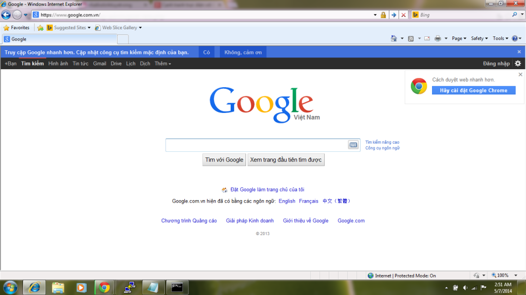This screenshot has height=295, width=526.
Task: Click the Read Mail envelope icon
Action: (x=427, y=38)
